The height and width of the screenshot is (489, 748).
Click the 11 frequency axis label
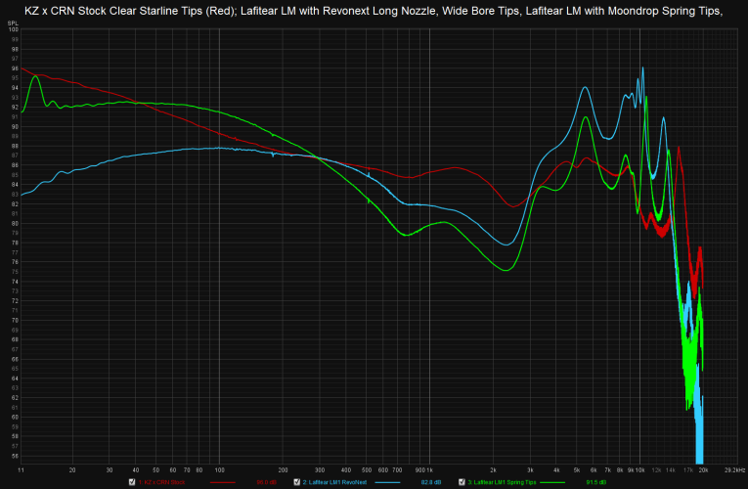click(21, 469)
